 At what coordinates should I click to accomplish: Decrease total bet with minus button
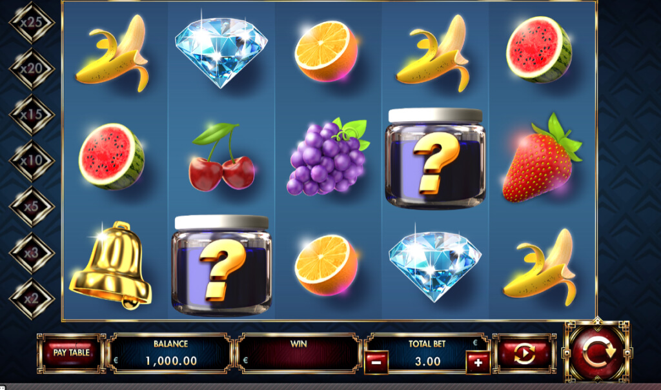pos(376,363)
